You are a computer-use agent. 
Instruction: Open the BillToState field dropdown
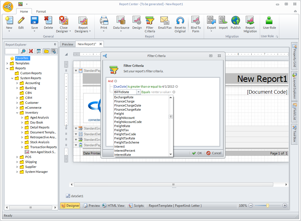(x=138, y=92)
